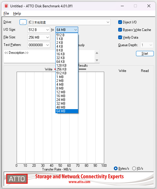Select 24 MB in the dropdown list
Screen dimensions: 157x189
point(67,100)
